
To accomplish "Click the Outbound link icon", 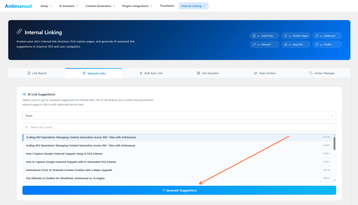I will [x=316, y=36].
